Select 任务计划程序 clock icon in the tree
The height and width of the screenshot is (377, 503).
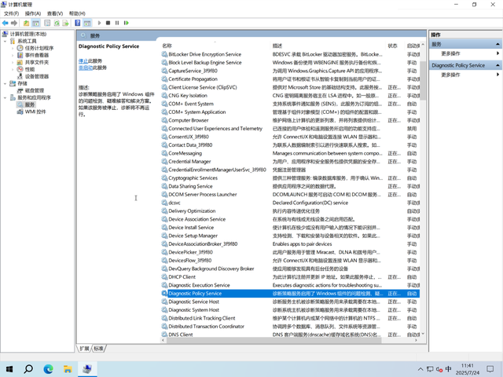click(x=20, y=48)
